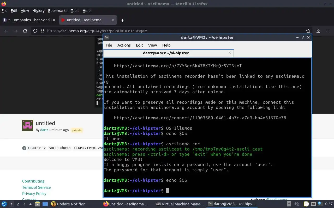The width and height of the screenshot is (334, 208).
Task: Click the terminal icon in window titlebar
Action: point(106,37)
